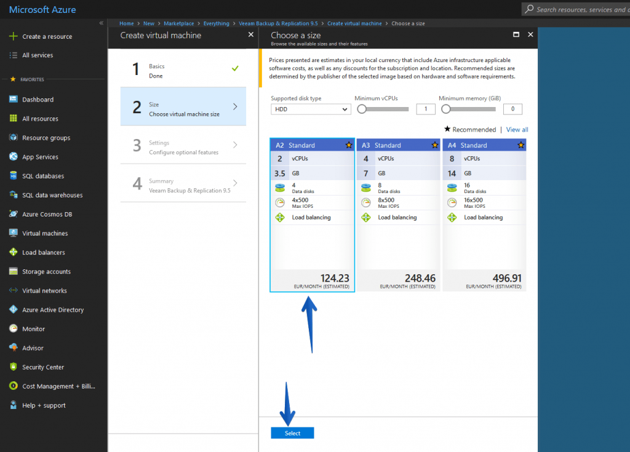Close the Choose a size blade

pos(530,34)
